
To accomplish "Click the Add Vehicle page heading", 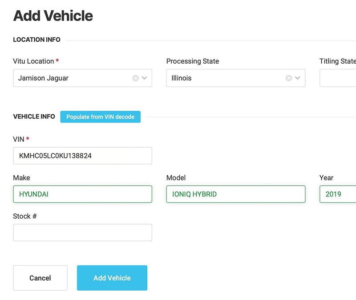I will 53,16.
